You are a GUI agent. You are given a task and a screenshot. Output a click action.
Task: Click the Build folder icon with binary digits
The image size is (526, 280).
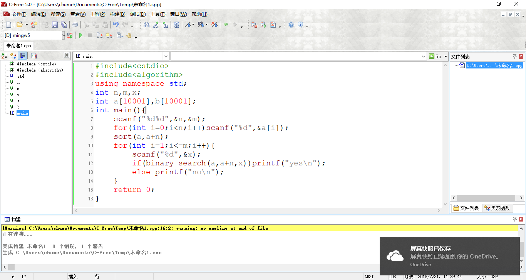(x=109, y=35)
